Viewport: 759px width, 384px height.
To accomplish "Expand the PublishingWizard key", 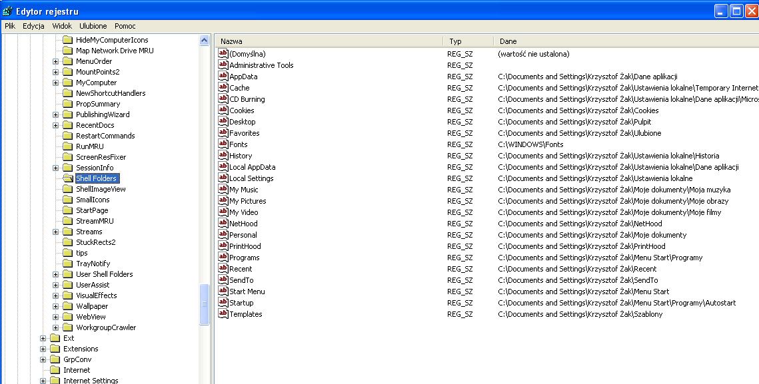I will [56, 114].
